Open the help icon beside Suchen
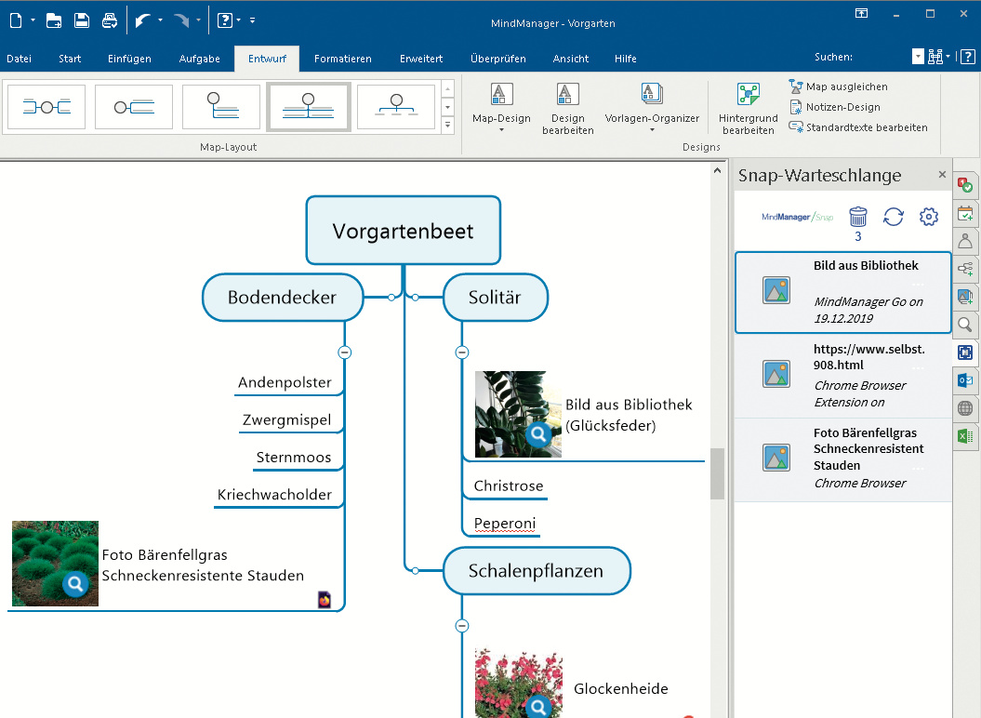This screenshot has height=718, width=981. pos(967,57)
